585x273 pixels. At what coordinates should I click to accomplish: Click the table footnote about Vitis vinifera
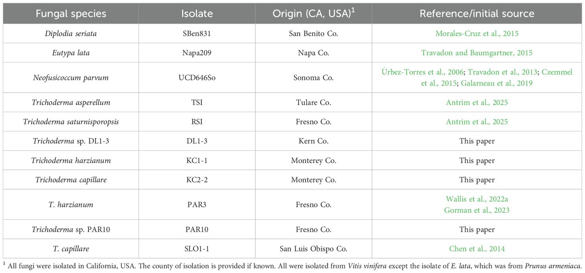click(292, 265)
